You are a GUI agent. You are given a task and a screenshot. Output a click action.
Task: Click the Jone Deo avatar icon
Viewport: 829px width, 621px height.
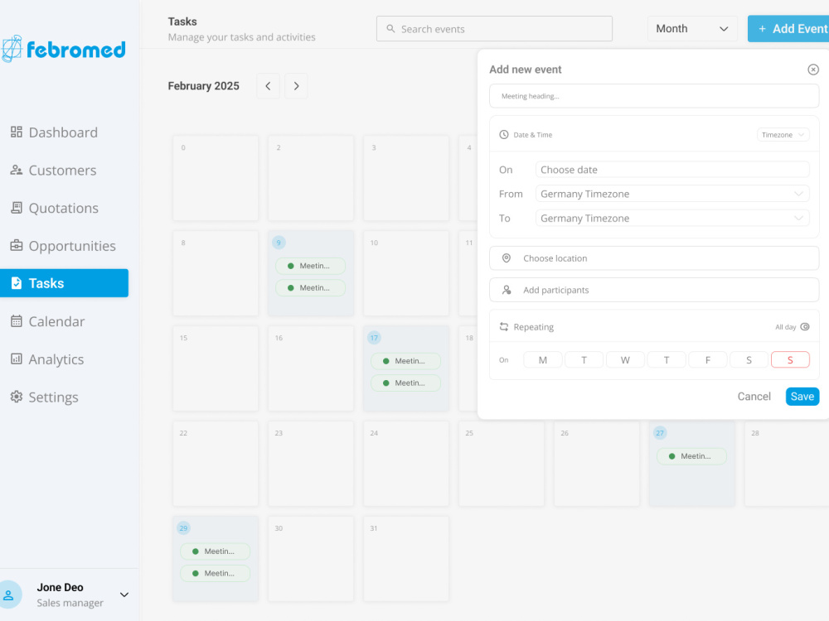coord(9,595)
